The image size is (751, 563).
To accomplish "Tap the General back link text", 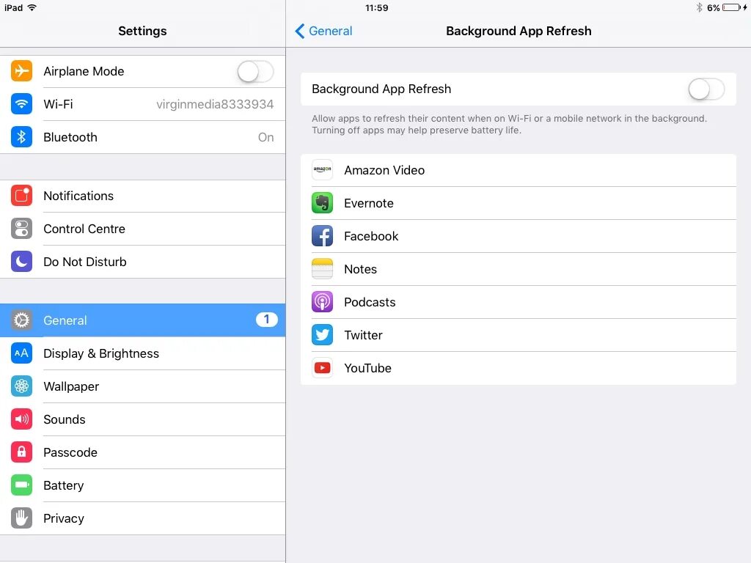I will [331, 31].
